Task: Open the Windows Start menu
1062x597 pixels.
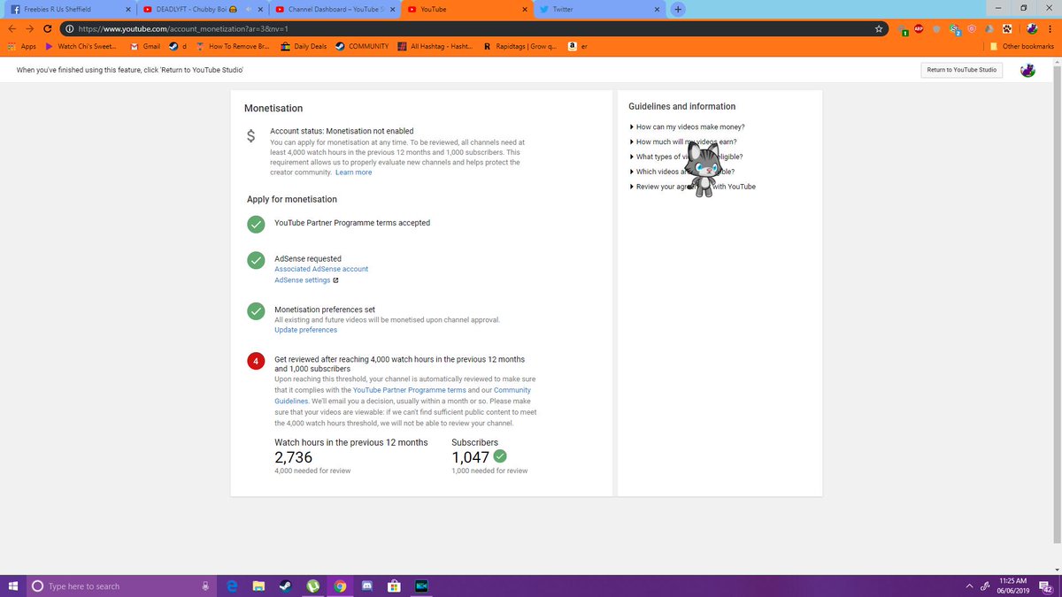Action: pos(13,586)
